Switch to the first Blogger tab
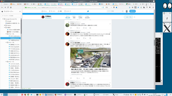This screenshot has width=172, height=96. 13,4
